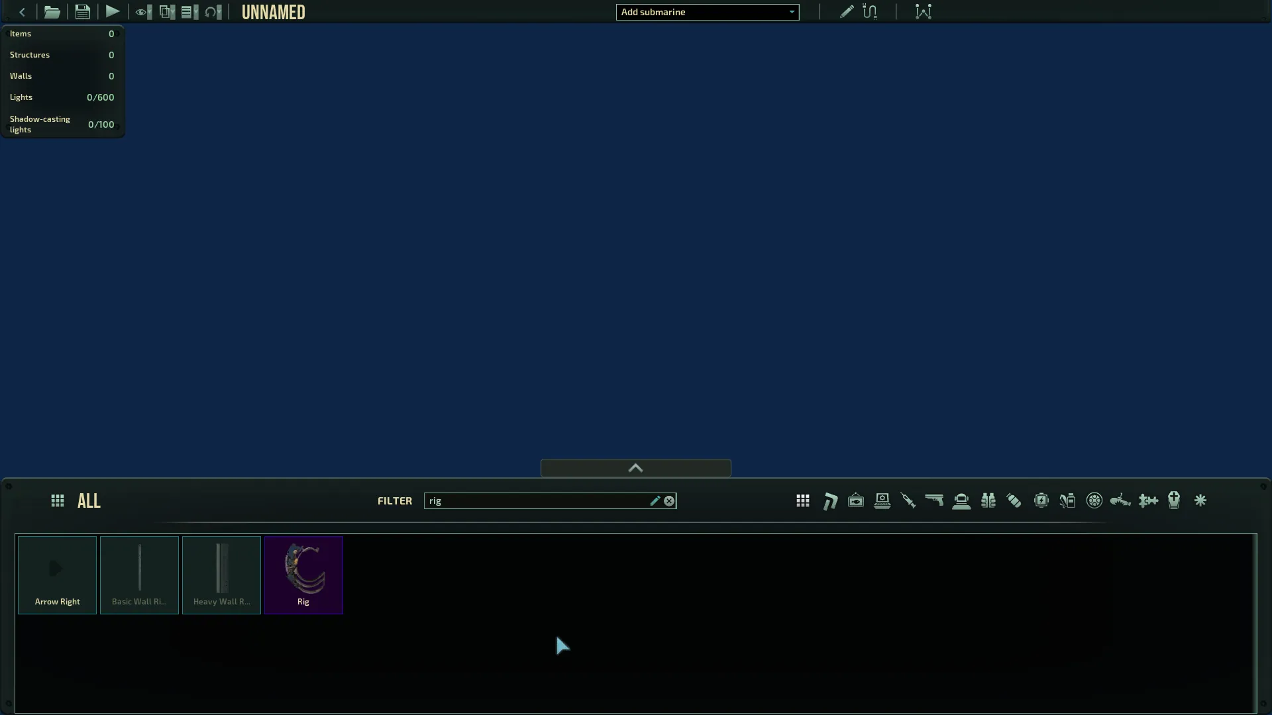Viewport: 1272px width, 715px height.
Task: Show the decorative fish-painting category
Action: point(856,501)
